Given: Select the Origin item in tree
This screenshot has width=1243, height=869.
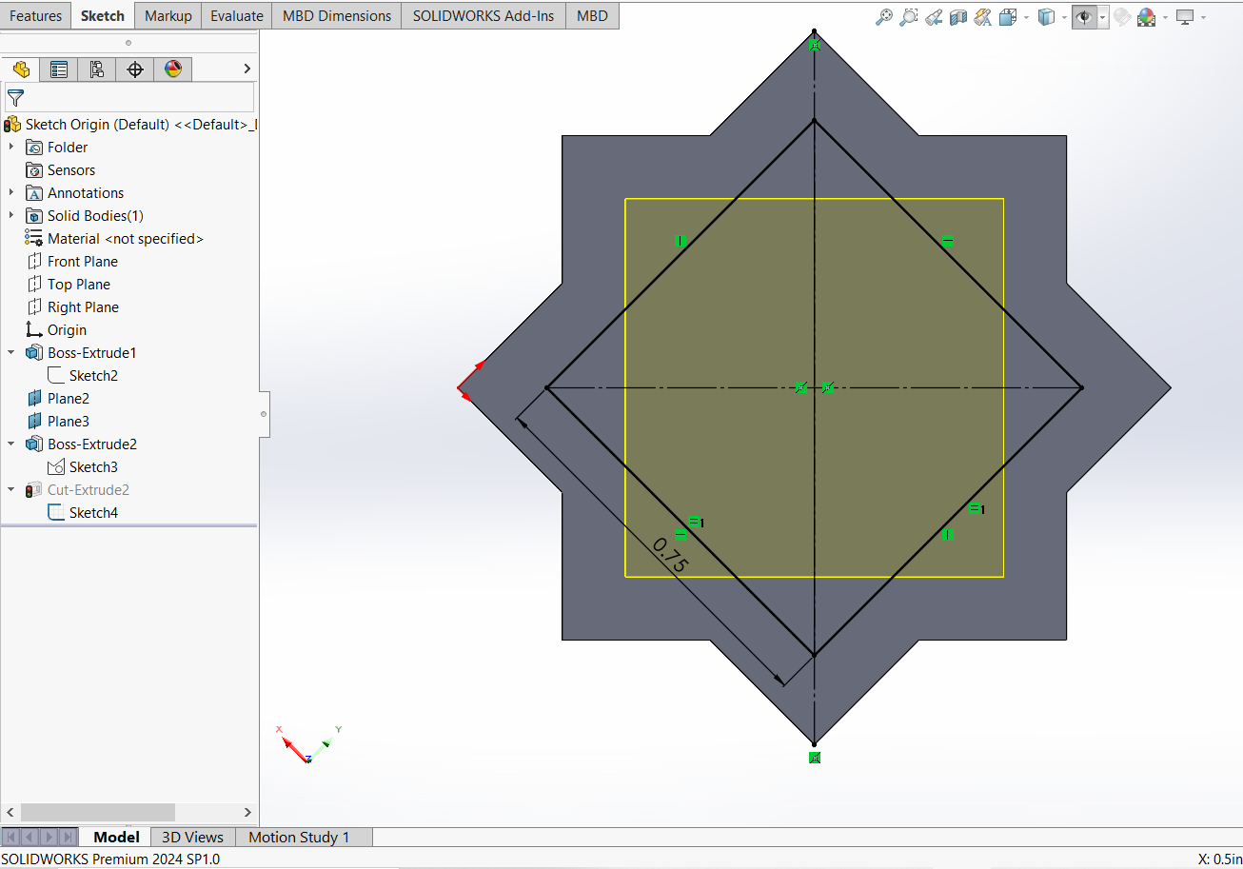Looking at the screenshot, I should tap(56, 329).
